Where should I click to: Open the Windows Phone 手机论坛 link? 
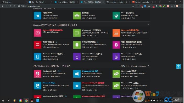(53, 54)
